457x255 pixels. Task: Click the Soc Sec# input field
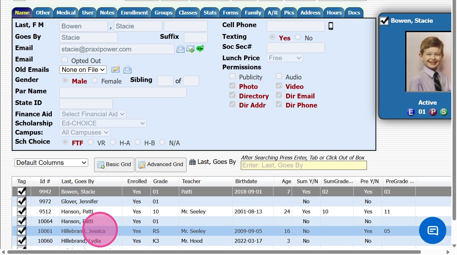pos(296,48)
